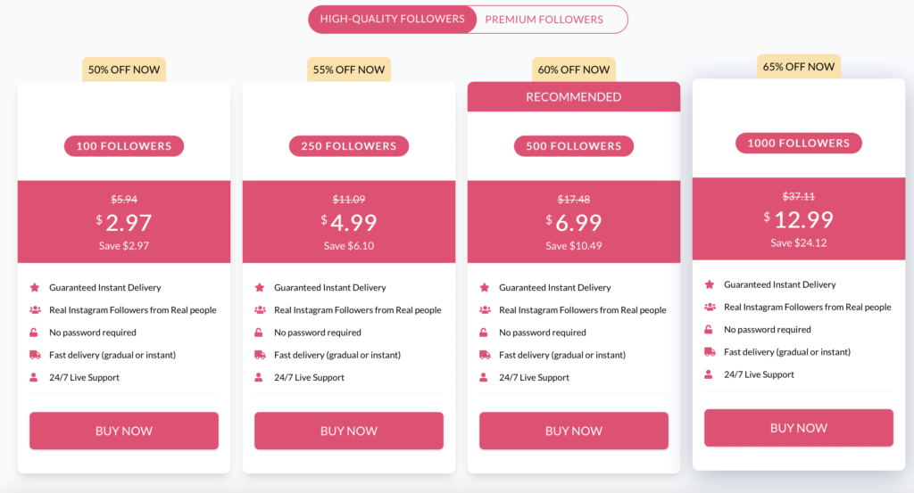Click the 250 Followers pill label
This screenshot has height=493, width=914.
pos(349,146)
